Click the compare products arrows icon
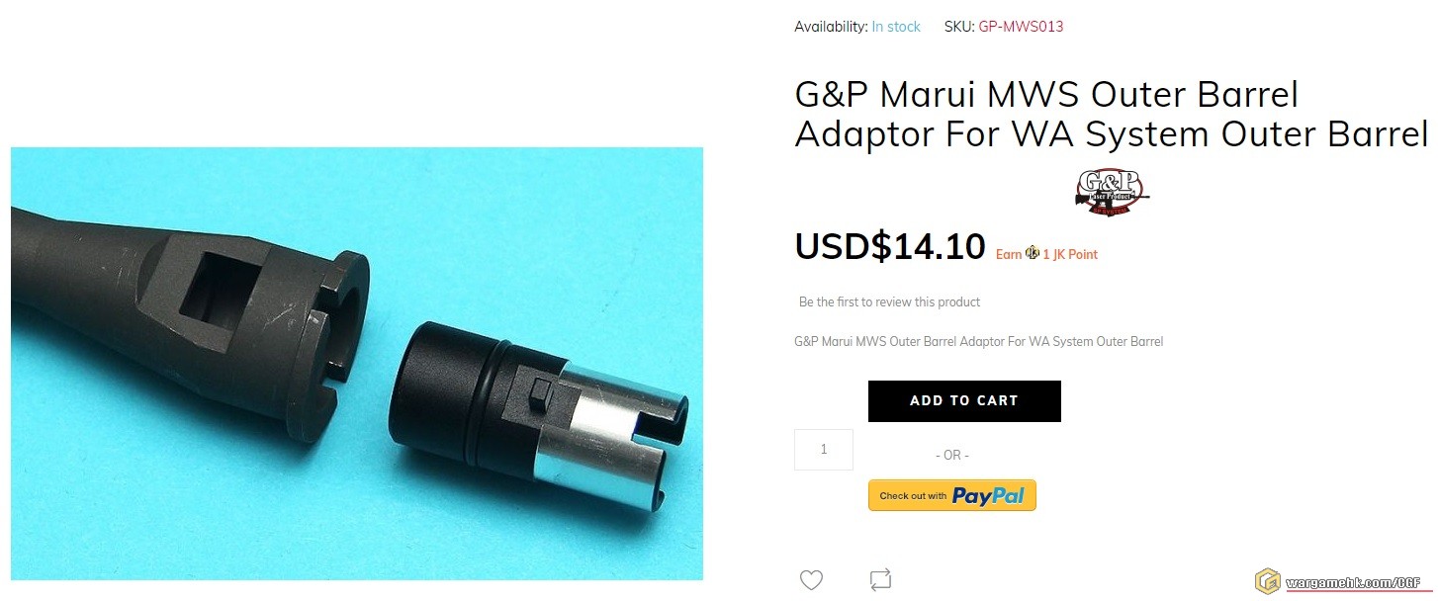This screenshot has width=1438, height=601. [880, 579]
